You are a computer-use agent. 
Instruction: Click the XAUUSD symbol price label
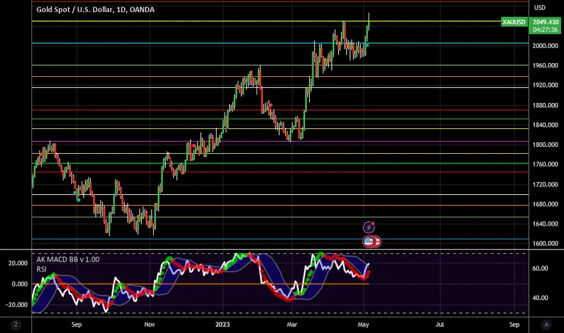click(514, 22)
